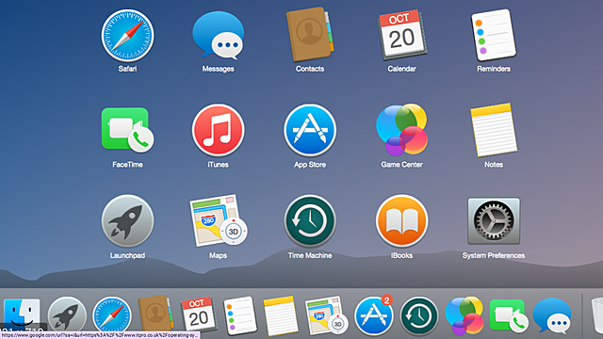603x339 pixels.
Task: Open Safari from the Launchpad grid
Action: pos(127,36)
